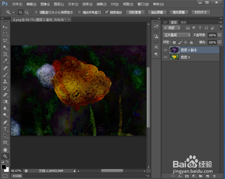The height and width of the screenshot is (179, 225).
Task: Hide 图层 0 副本 layer visibility
Action: click(165, 50)
